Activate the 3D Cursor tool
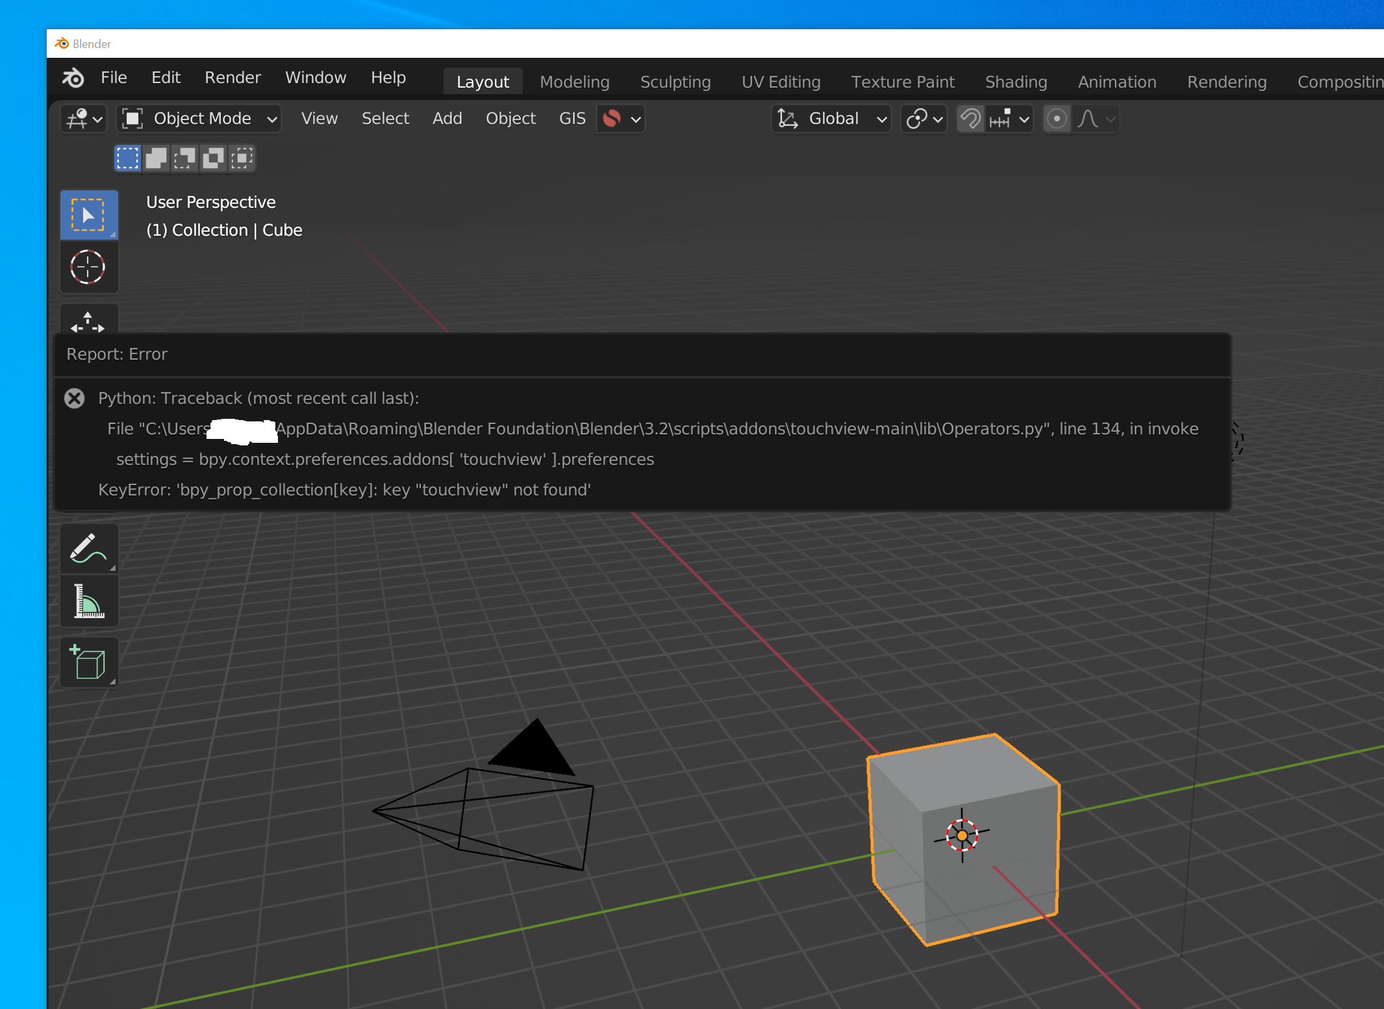This screenshot has width=1384, height=1009. [89, 267]
